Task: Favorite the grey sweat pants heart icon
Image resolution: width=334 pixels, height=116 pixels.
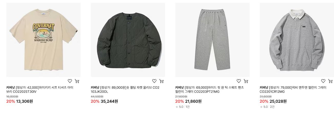Action: click(x=239, y=81)
